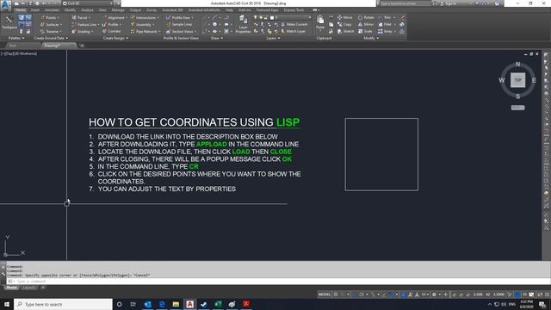
Task: Toggle MODEL space in status bar
Action: (324, 294)
